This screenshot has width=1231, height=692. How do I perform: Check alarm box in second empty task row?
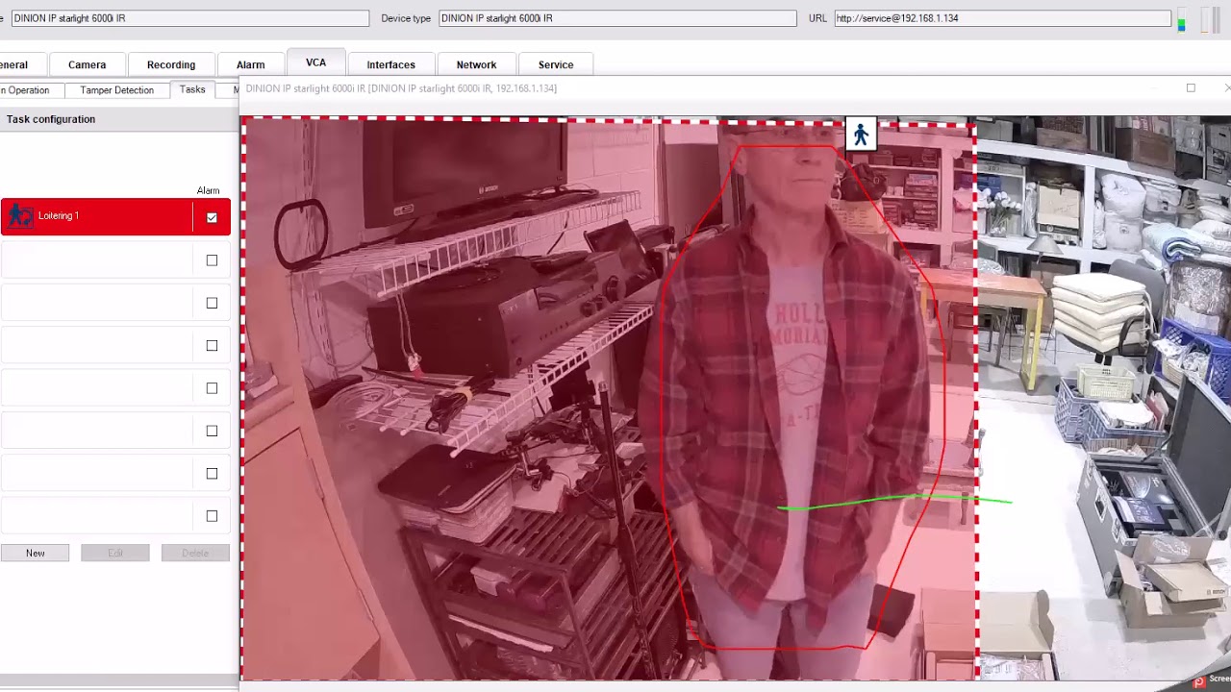pyautogui.click(x=212, y=303)
